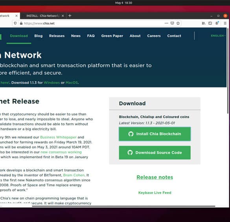
Task: Maximize the Firefox window
Action: point(218,16)
